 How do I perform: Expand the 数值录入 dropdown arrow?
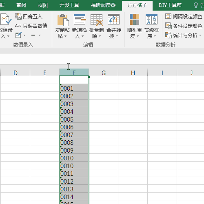(8, 36)
